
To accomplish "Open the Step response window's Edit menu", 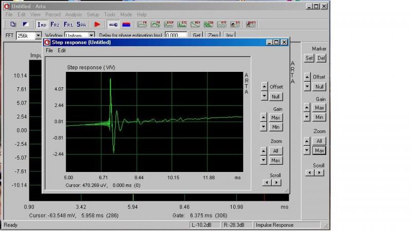I will (62, 50).
